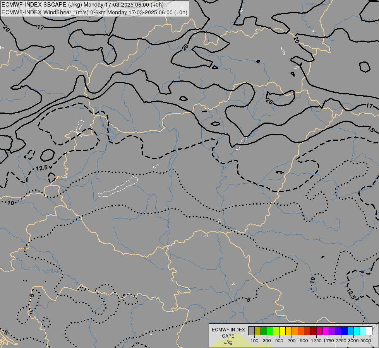Click the '1750' legend tick label
The image size is (379, 348).
coord(329,341)
